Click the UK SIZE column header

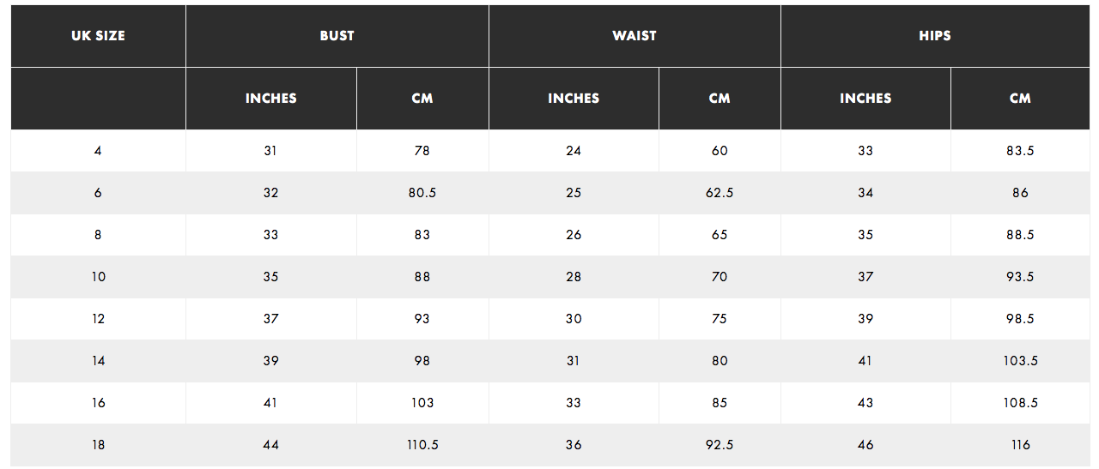(x=98, y=36)
